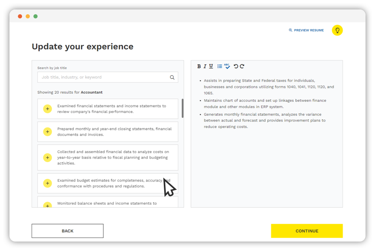Image resolution: width=375 pixels, height=251 pixels.
Task: Add the 'Monitored balance sheets' suggestion
Action: 47,206
